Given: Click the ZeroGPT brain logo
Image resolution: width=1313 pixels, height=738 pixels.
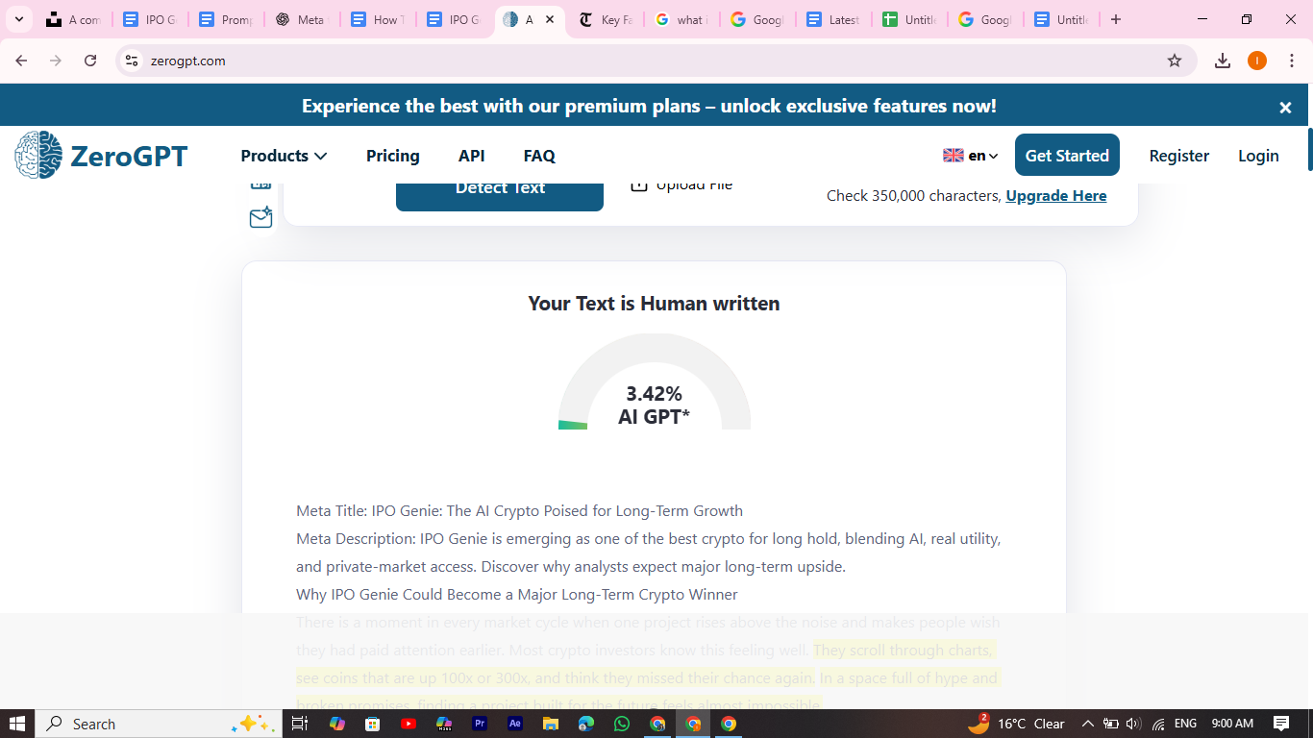Looking at the screenshot, I should click(38, 156).
